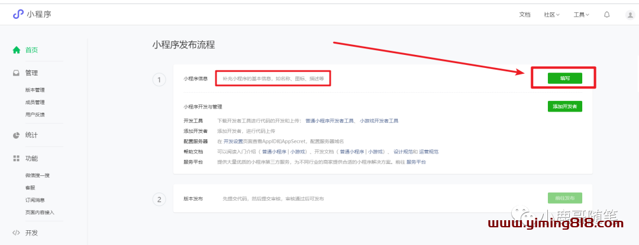The image size is (639, 245).
Task: Click the 小程序 logo icon
Action: [x=18, y=14]
